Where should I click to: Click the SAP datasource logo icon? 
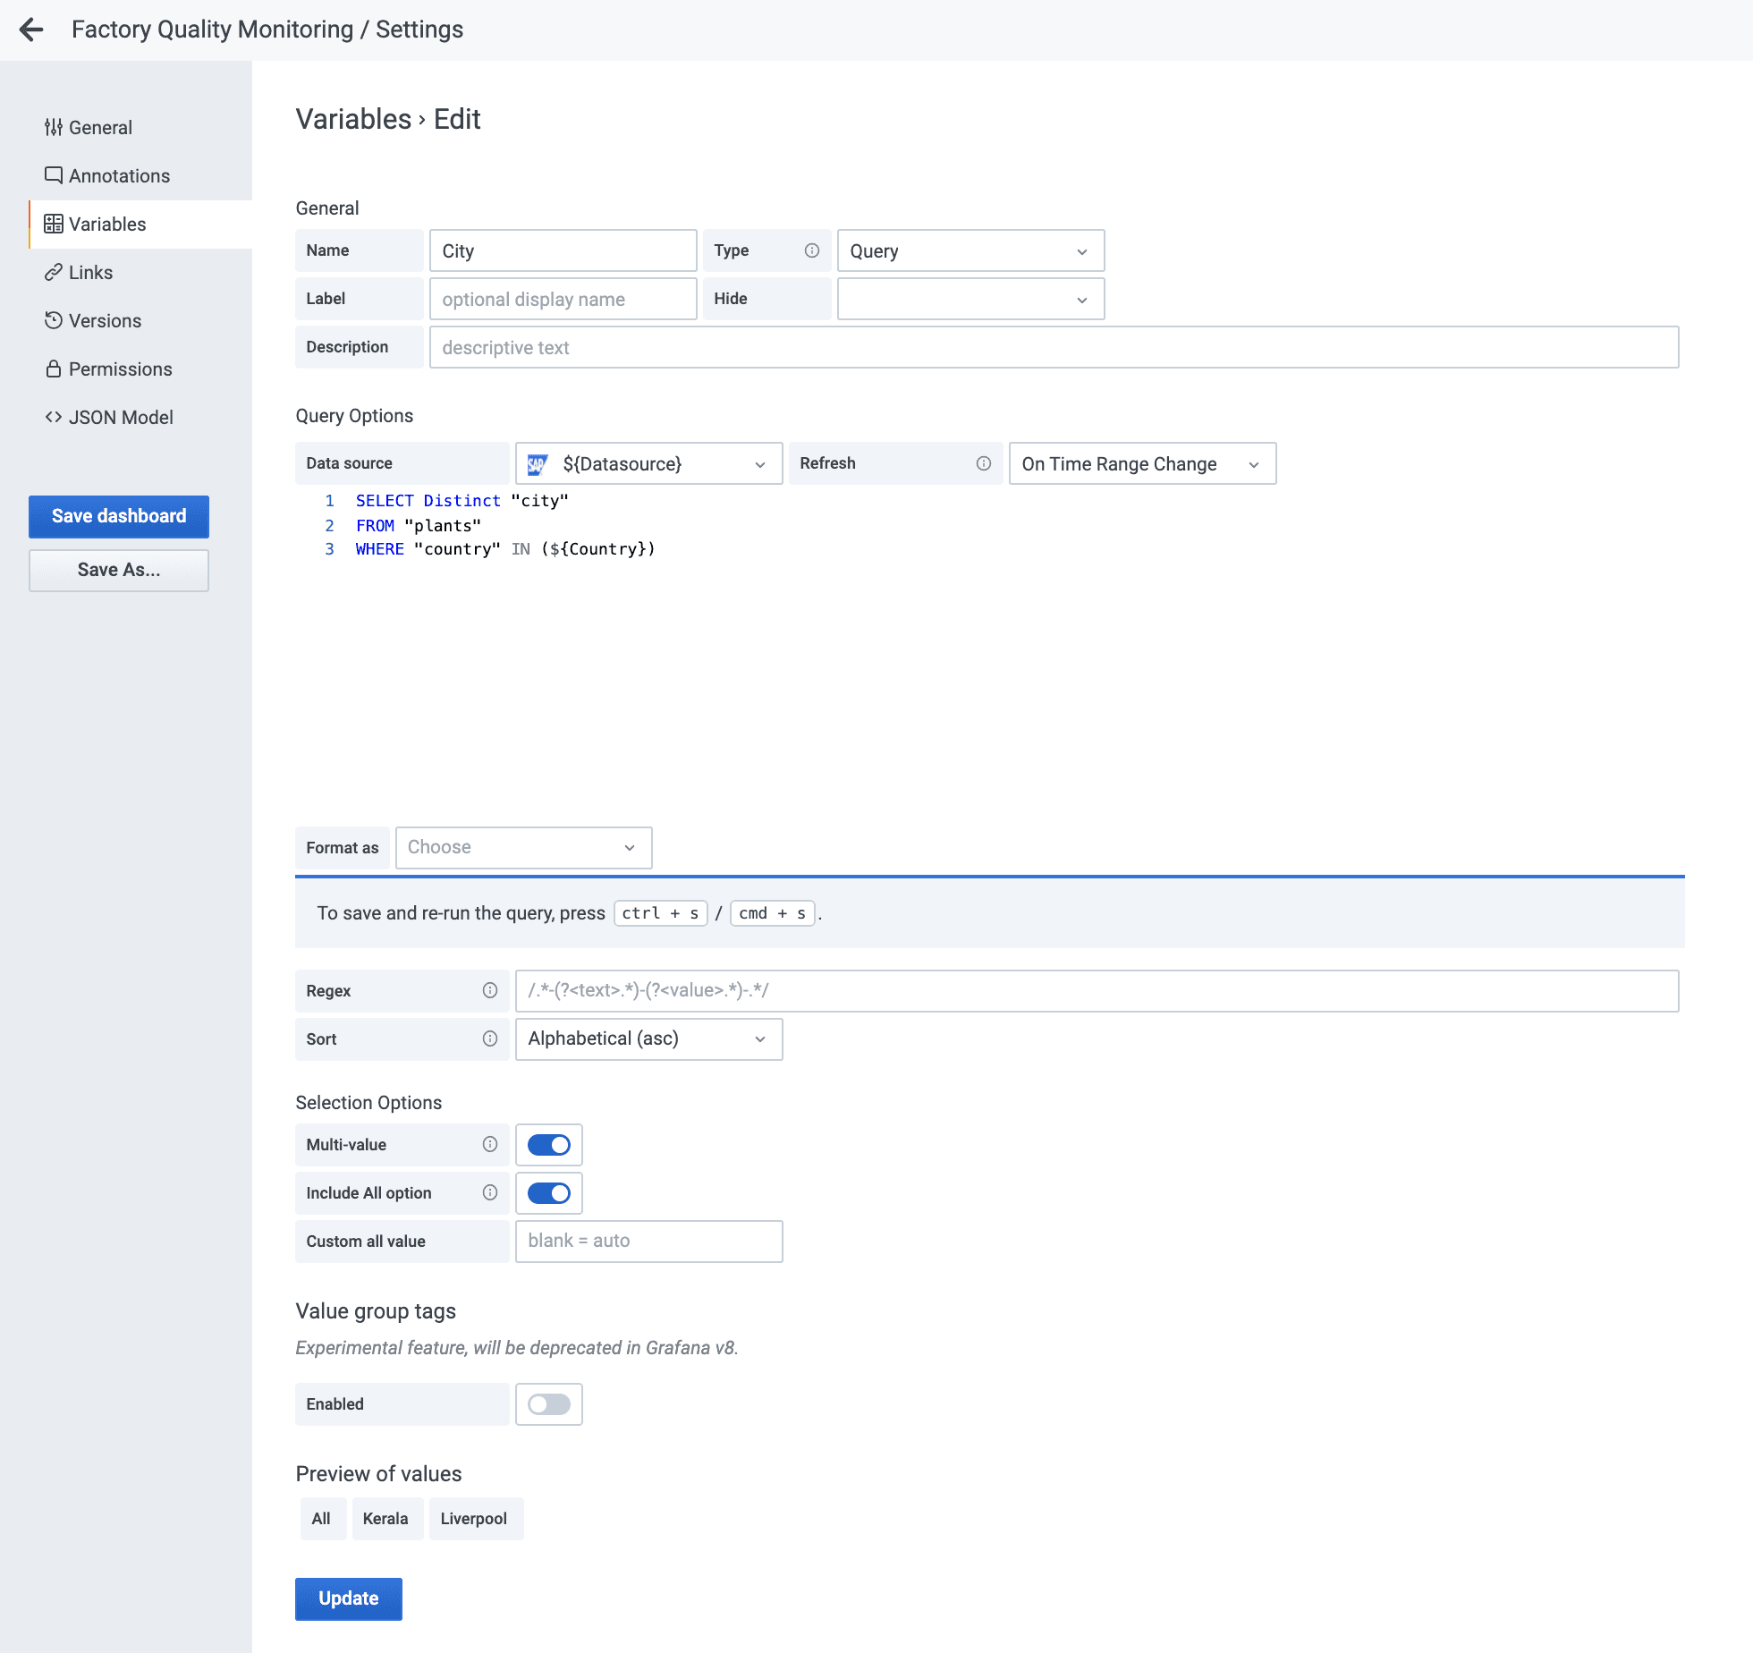point(538,464)
